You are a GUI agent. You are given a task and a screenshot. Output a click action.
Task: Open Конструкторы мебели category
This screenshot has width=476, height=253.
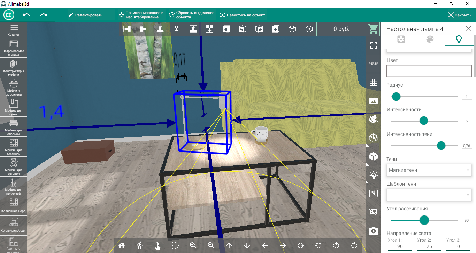point(14,68)
